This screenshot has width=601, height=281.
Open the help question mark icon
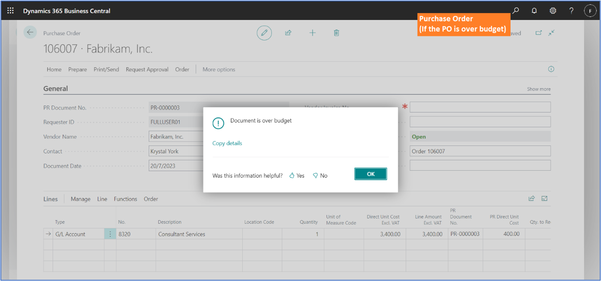click(571, 10)
